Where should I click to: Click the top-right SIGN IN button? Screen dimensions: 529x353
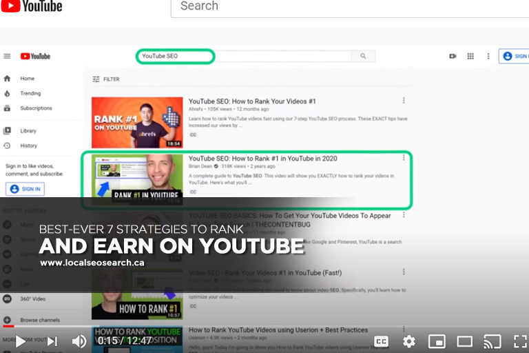514,56
